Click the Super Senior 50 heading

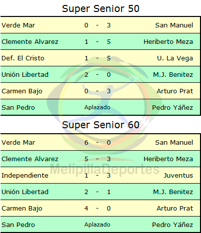coord(101,8)
